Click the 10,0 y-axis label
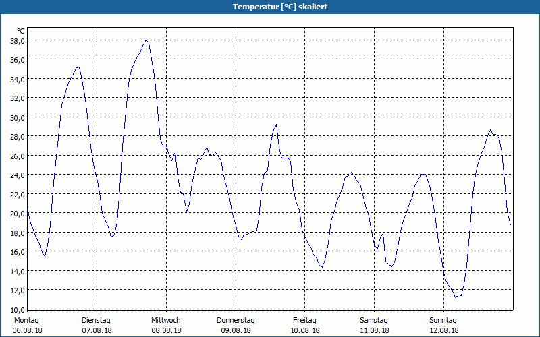Image resolution: width=540 pixels, height=337 pixels. 18,309
